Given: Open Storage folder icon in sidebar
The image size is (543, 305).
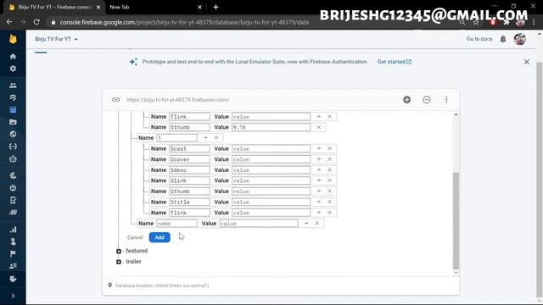Looking at the screenshot, I should click(x=13, y=122).
